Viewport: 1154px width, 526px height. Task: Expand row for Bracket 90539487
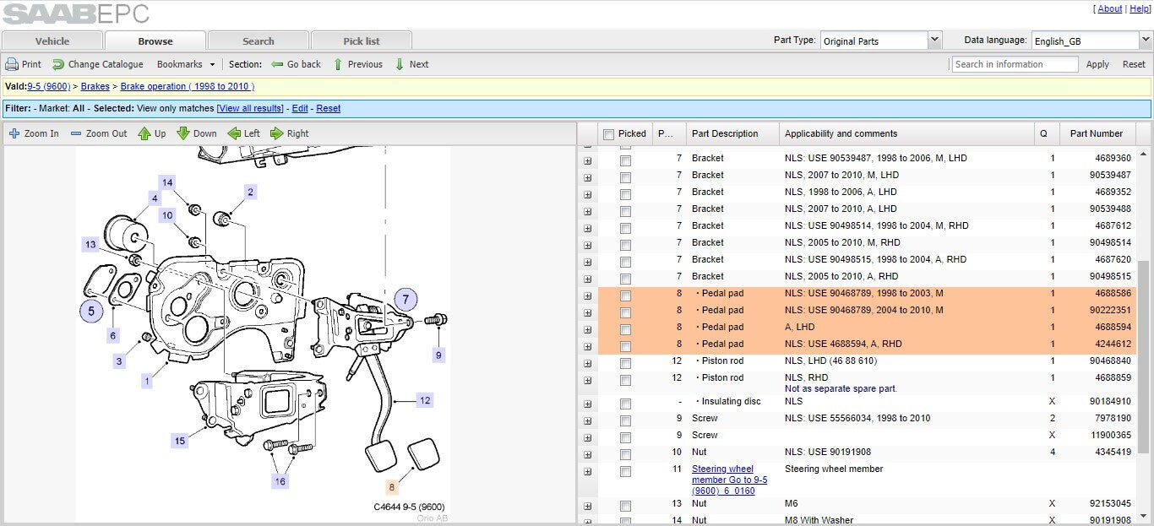coord(587,177)
